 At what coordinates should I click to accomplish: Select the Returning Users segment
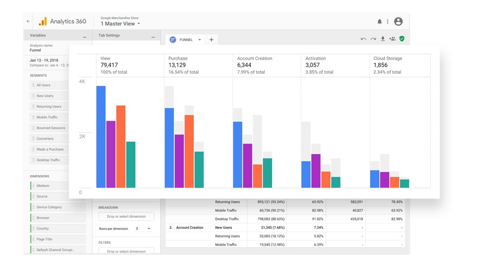pos(50,106)
